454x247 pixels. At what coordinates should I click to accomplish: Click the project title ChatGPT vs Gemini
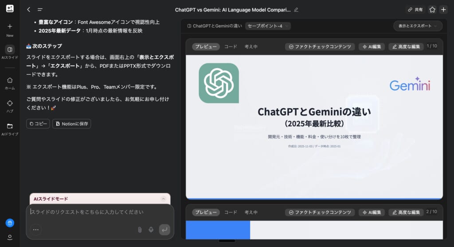point(232,10)
